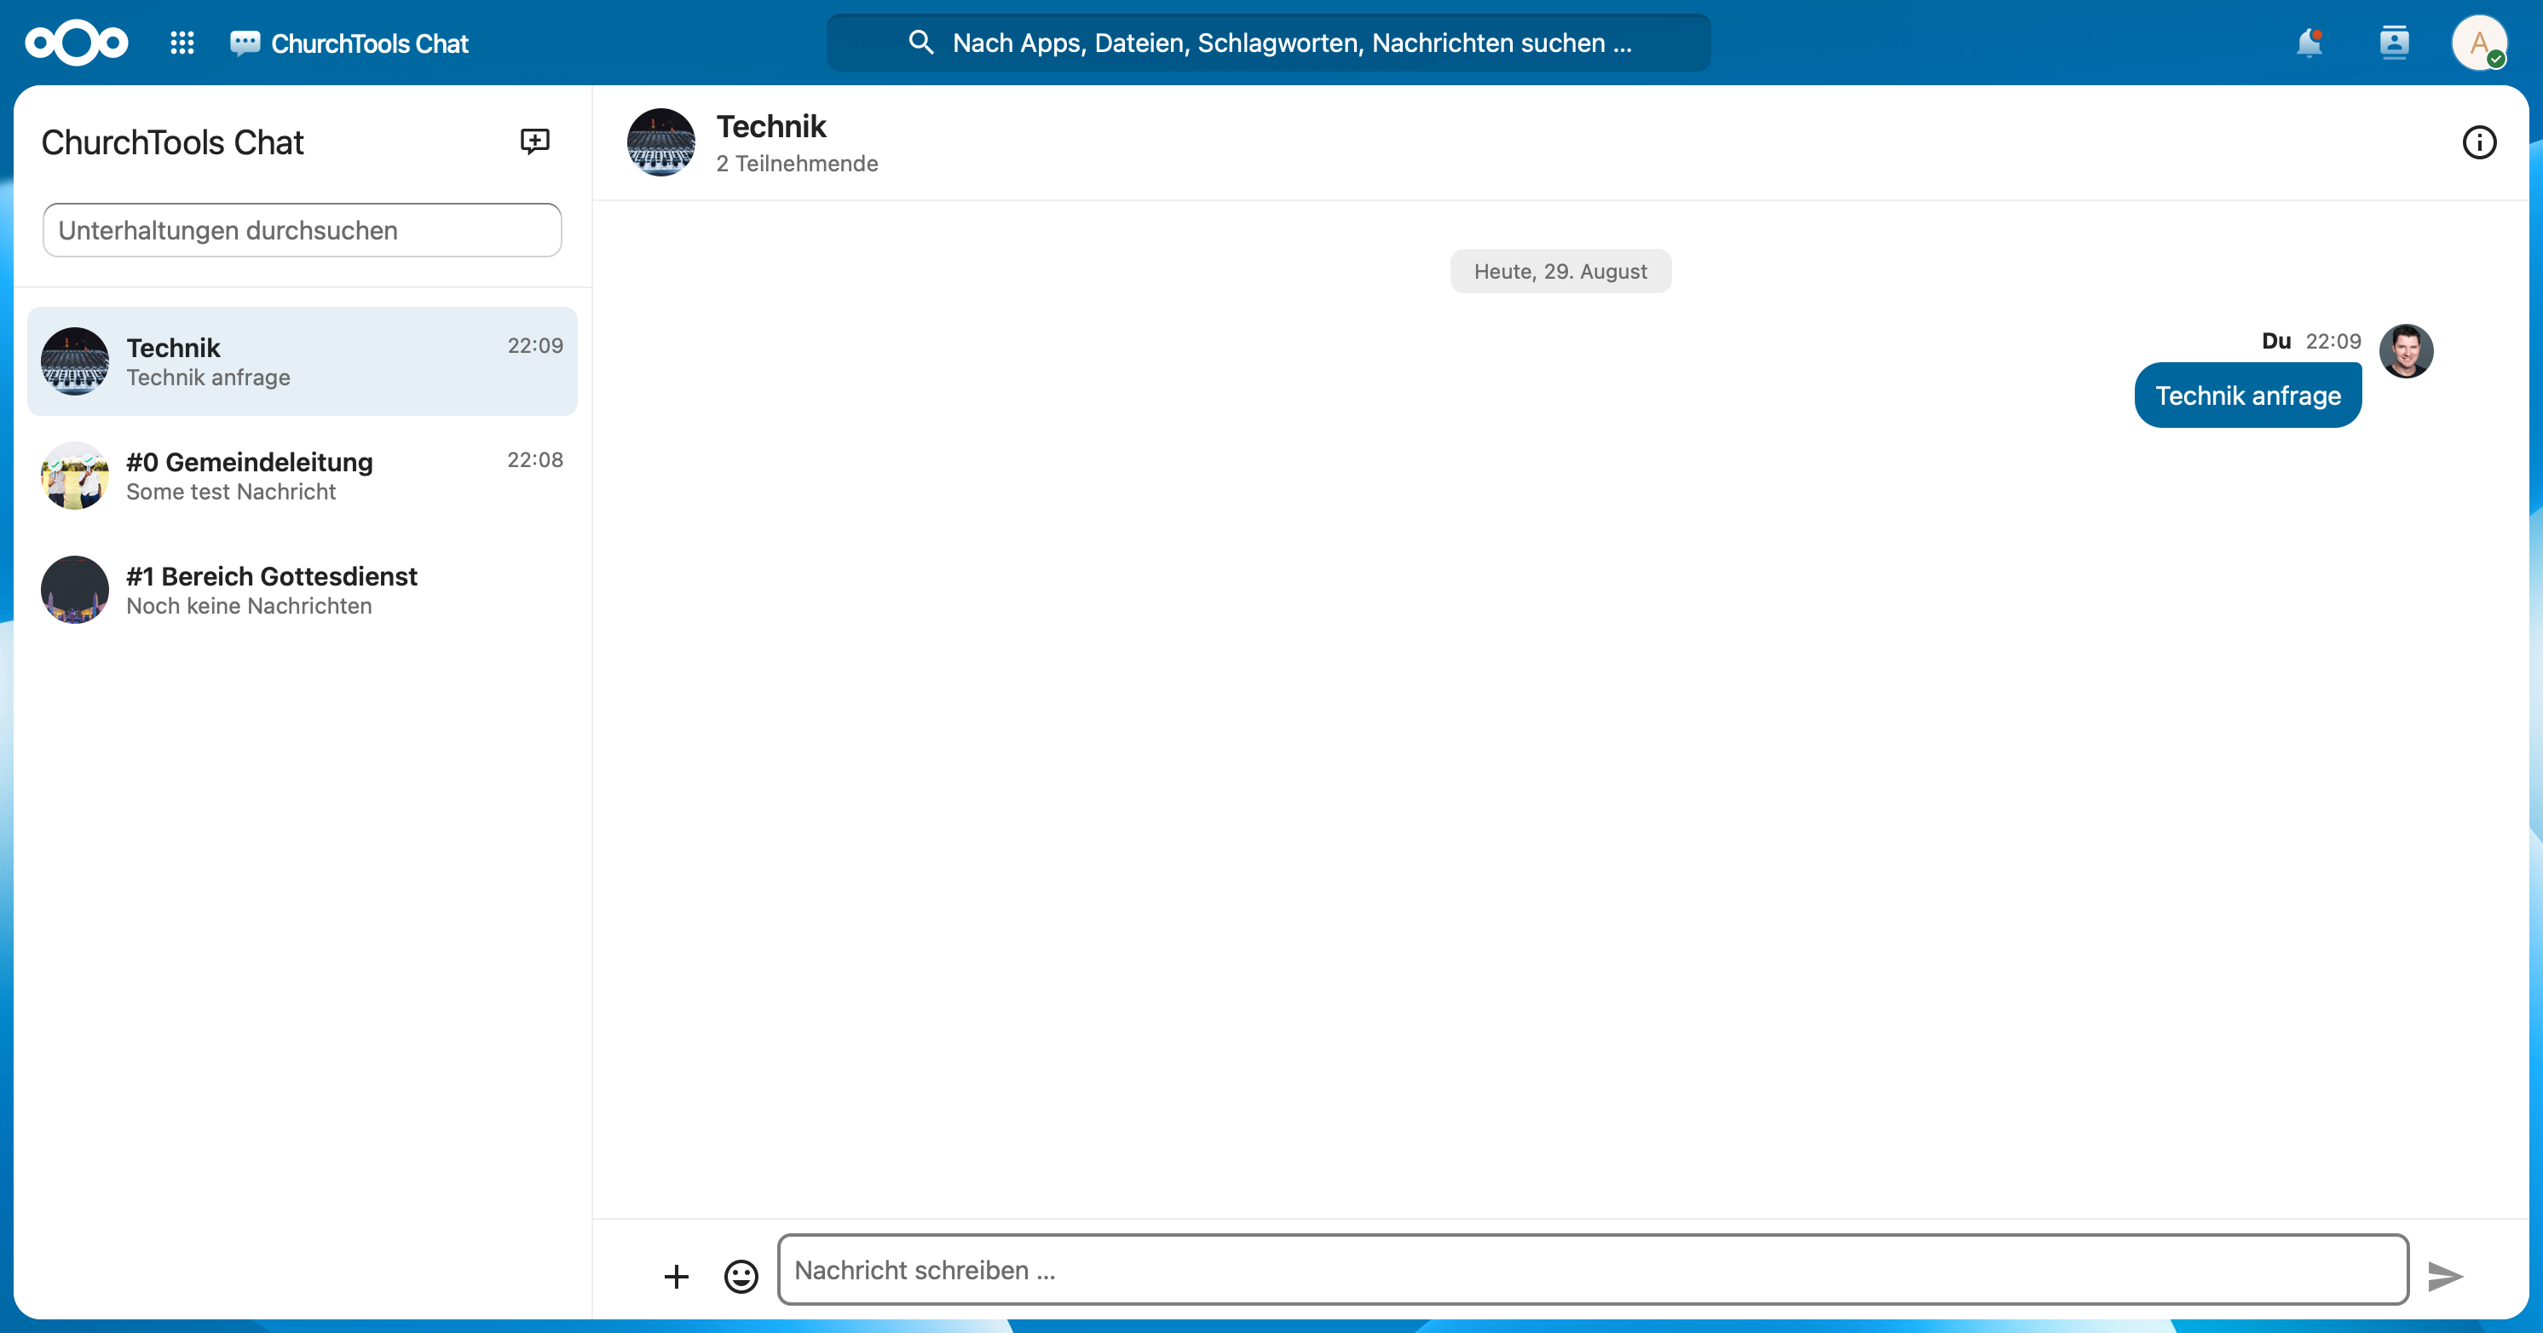Click sender profile photo beside message
This screenshot has height=1333, width=2543.
pyautogui.click(x=2406, y=350)
